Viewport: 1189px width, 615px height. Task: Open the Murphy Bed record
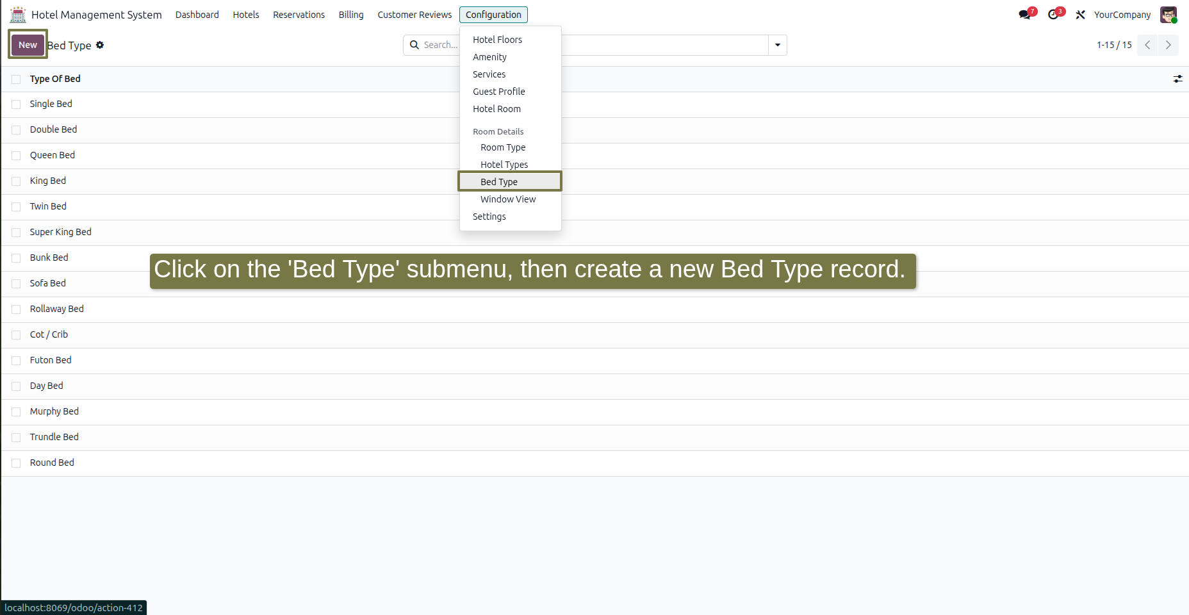pyautogui.click(x=54, y=411)
